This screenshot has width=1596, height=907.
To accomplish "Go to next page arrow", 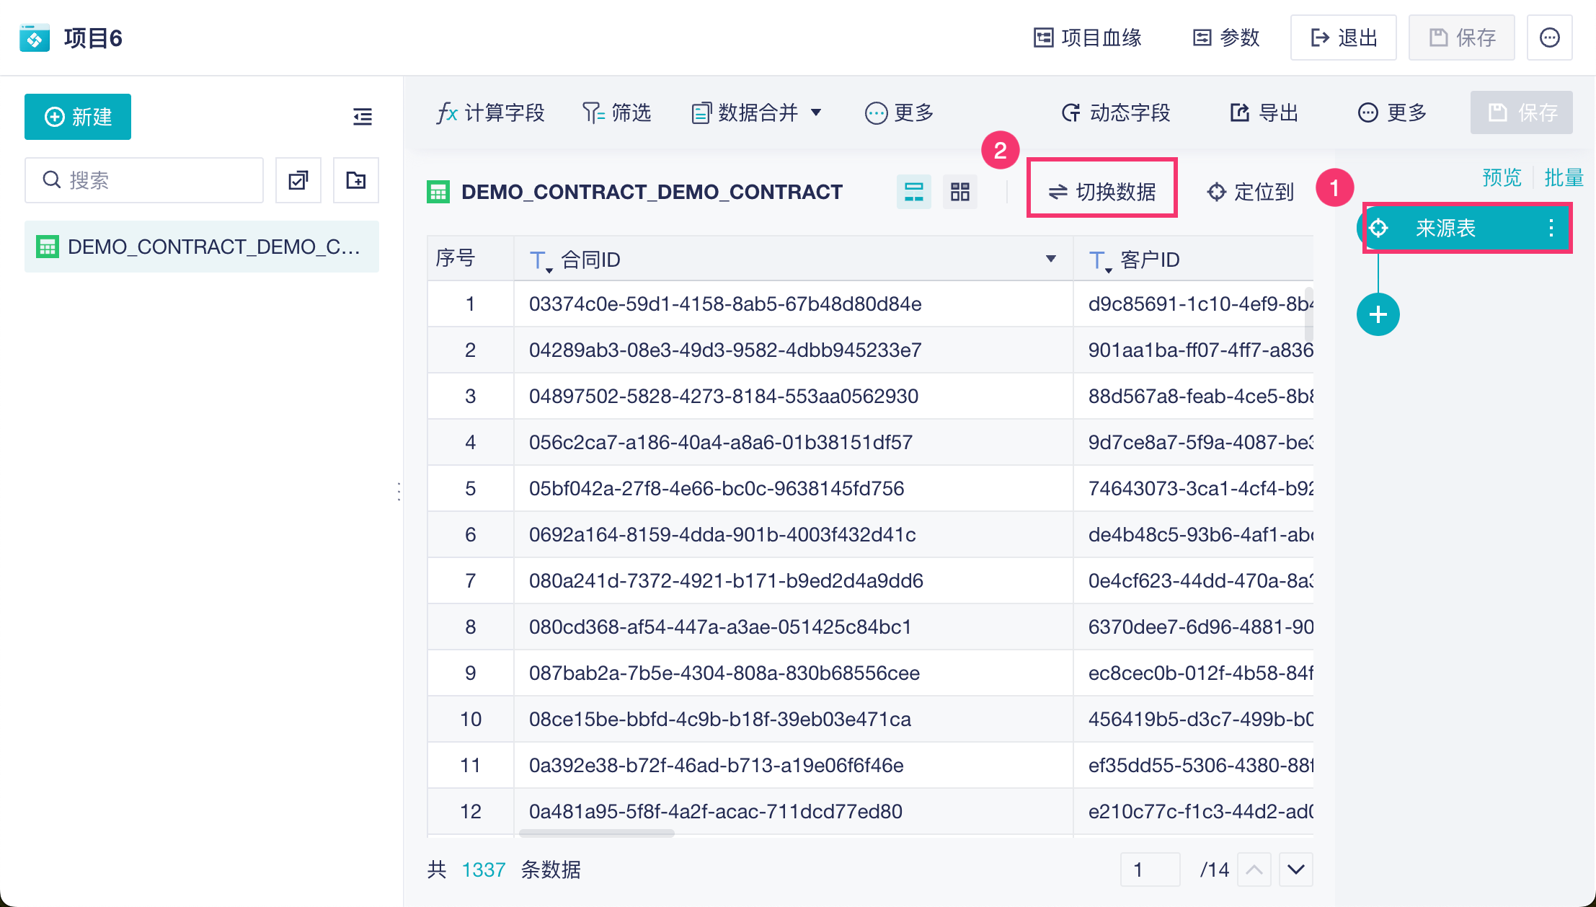I will pyautogui.click(x=1295, y=870).
